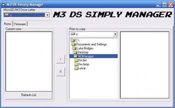Click the fw.bin folder icon
Screen dimensions: 175x108
click(76, 60)
